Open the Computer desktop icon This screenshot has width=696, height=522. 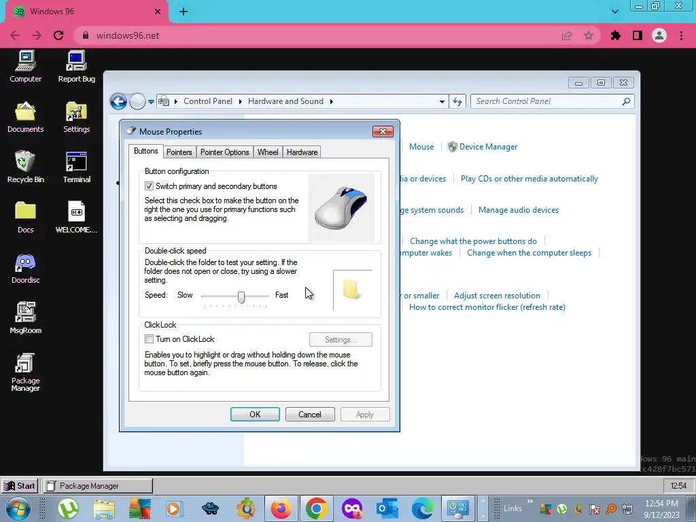pos(25,66)
